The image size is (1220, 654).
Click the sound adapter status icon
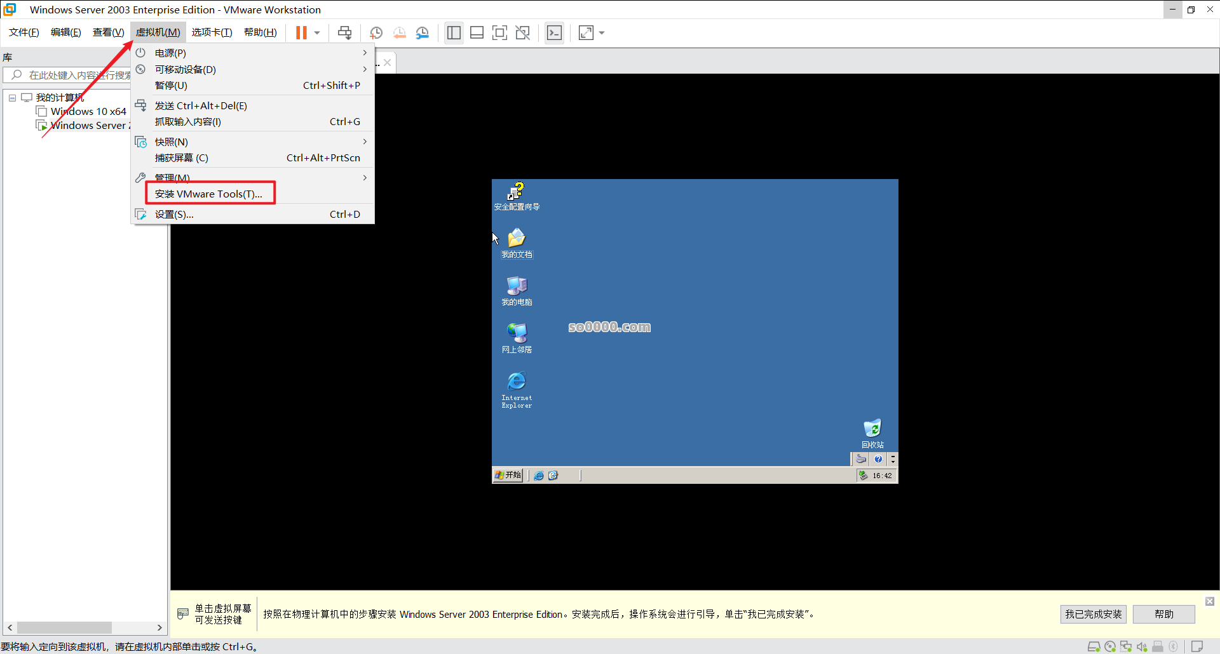[1143, 646]
